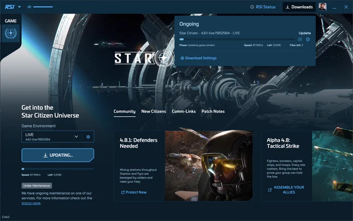Open game environment settings gear
The image size is (353, 221).
(88, 137)
